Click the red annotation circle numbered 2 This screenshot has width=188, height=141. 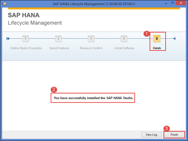[53, 90]
